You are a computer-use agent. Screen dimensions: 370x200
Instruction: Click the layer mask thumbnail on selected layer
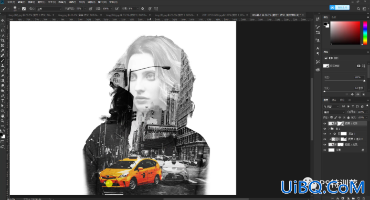coord(341,123)
